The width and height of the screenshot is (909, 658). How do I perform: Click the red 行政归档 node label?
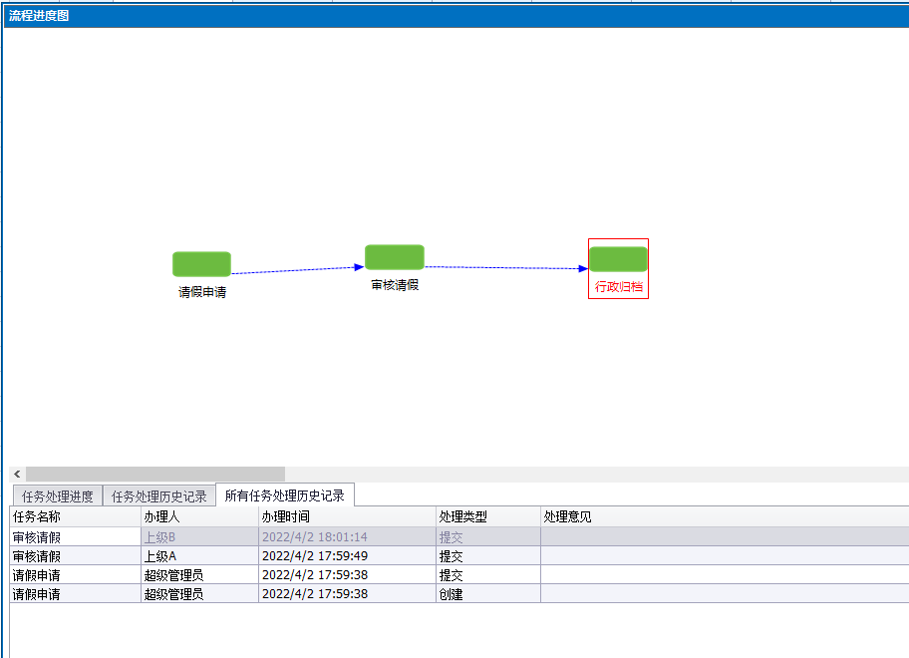[x=618, y=287]
